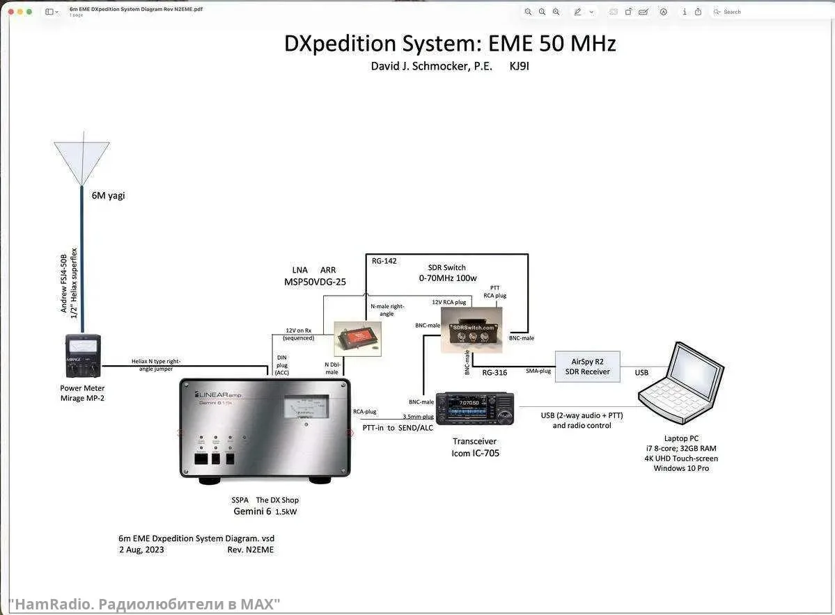Click the 'Rev. N2EME' revision text

pyautogui.click(x=250, y=550)
